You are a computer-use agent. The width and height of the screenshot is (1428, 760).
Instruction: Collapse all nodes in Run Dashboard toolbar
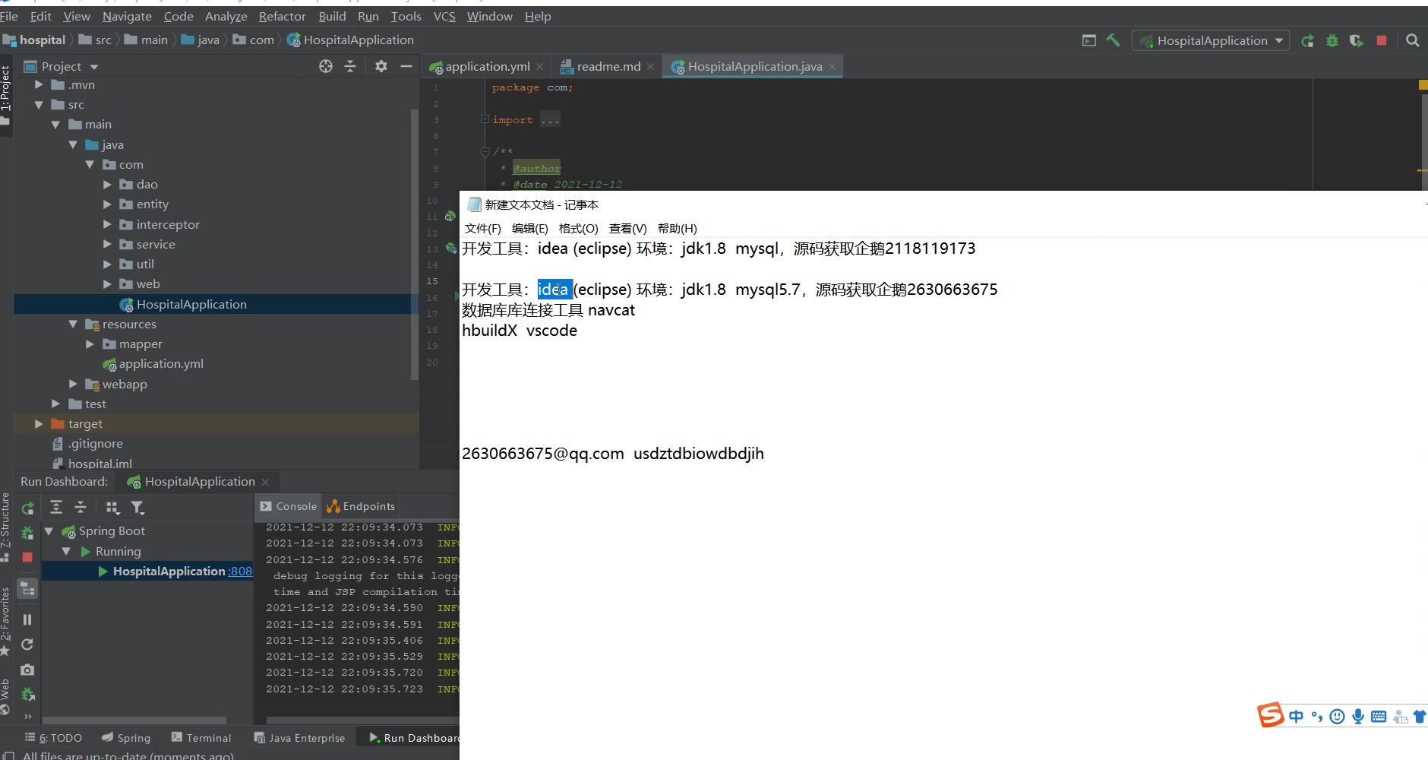81,507
